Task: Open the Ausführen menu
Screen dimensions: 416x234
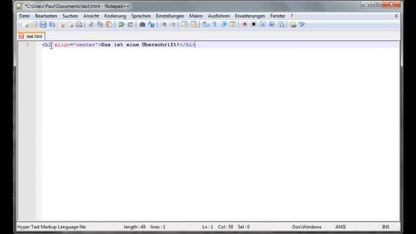Action: (x=219, y=16)
